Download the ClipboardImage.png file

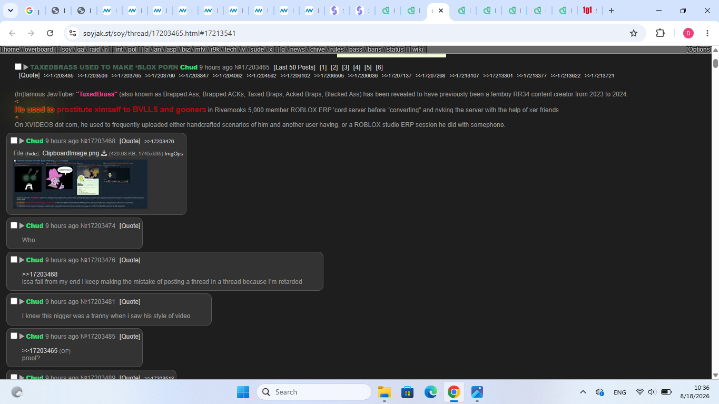(104, 153)
